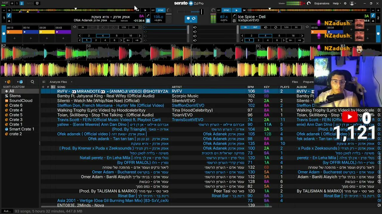
Task: Click the eject button on deck 2
Action: point(373,21)
